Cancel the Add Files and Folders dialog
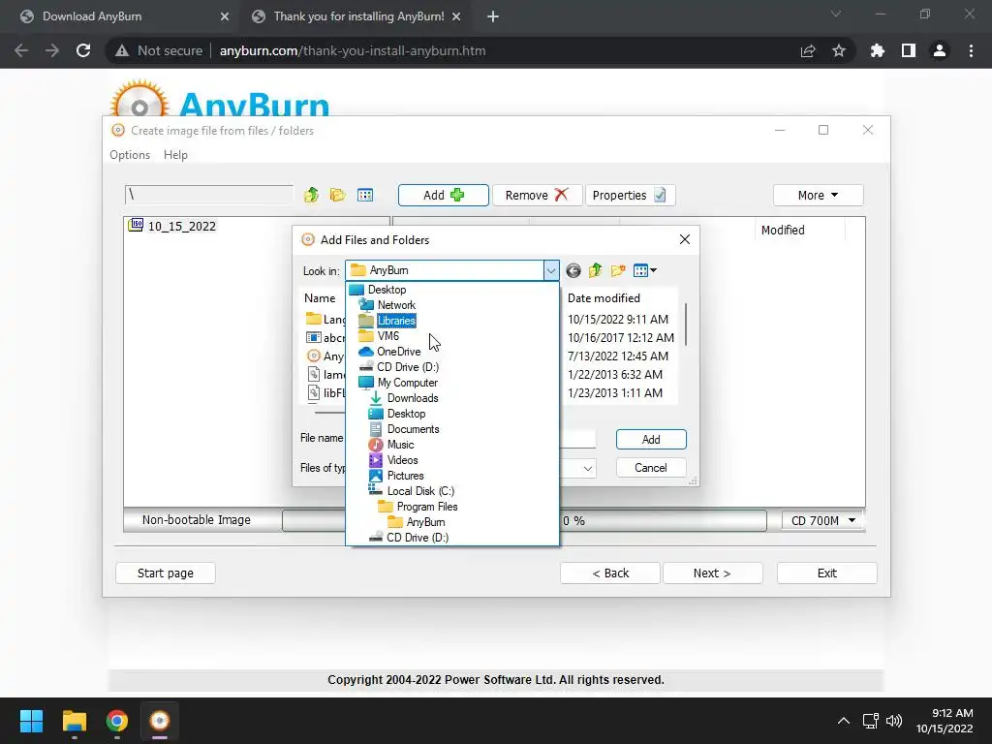 tap(651, 468)
